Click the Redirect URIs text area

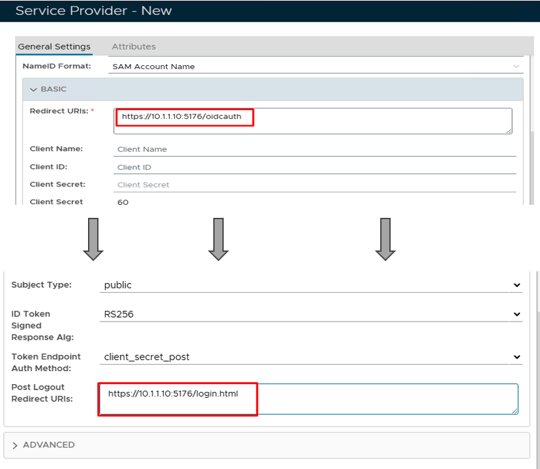pyautogui.click(x=312, y=121)
